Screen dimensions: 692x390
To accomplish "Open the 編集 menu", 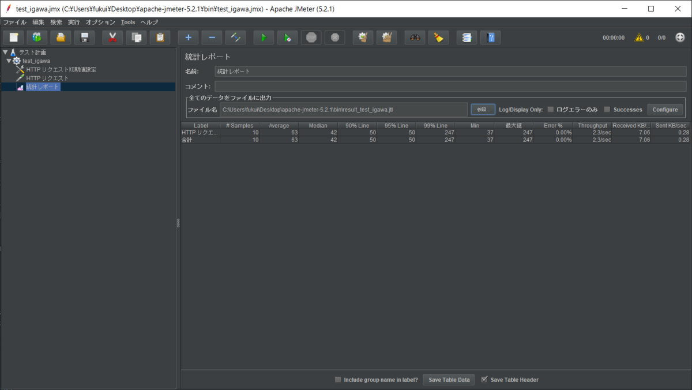I will click(39, 22).
